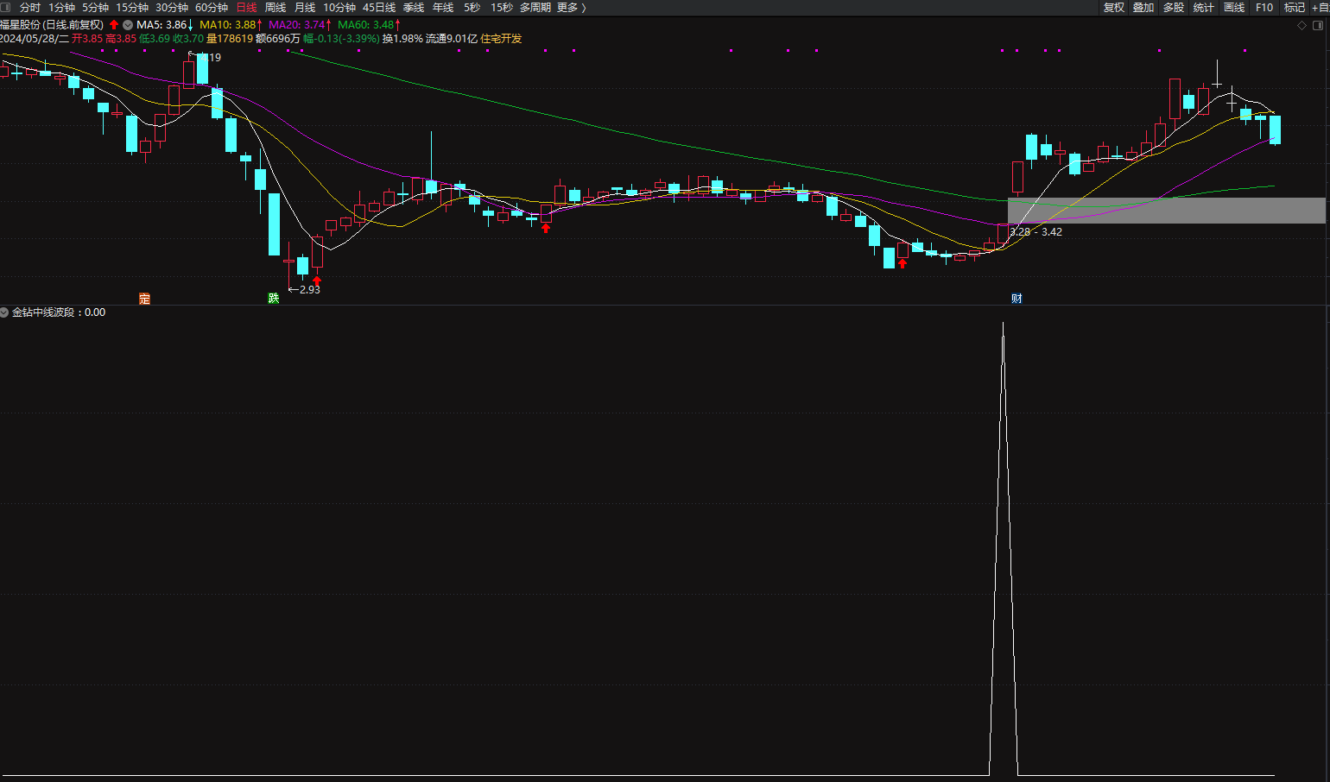Image resolution: width=1330 pixels, height=782 pixels.
Task: Click the 标记 mark button
Action: coord(1294,8)
